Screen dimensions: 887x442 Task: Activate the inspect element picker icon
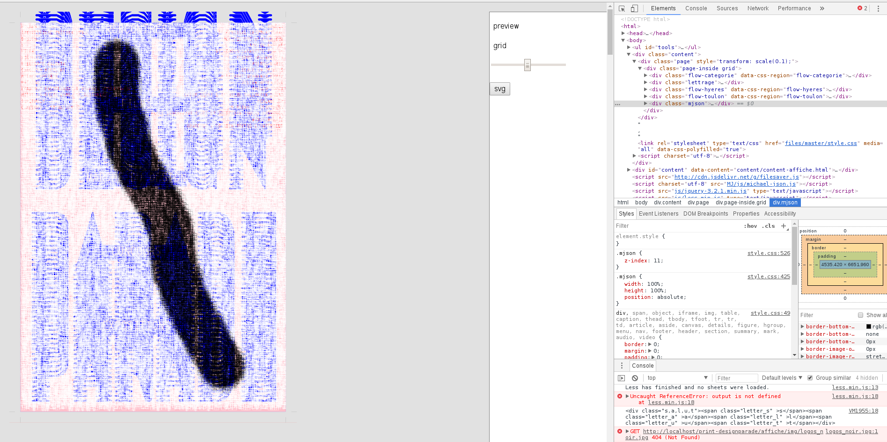tap(622, 8)
